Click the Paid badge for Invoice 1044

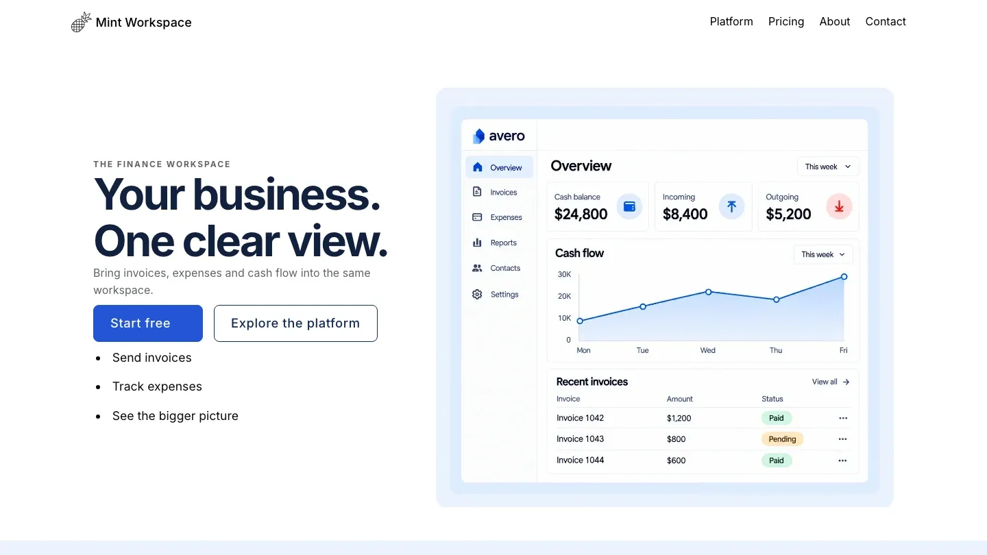pos(777,460)
